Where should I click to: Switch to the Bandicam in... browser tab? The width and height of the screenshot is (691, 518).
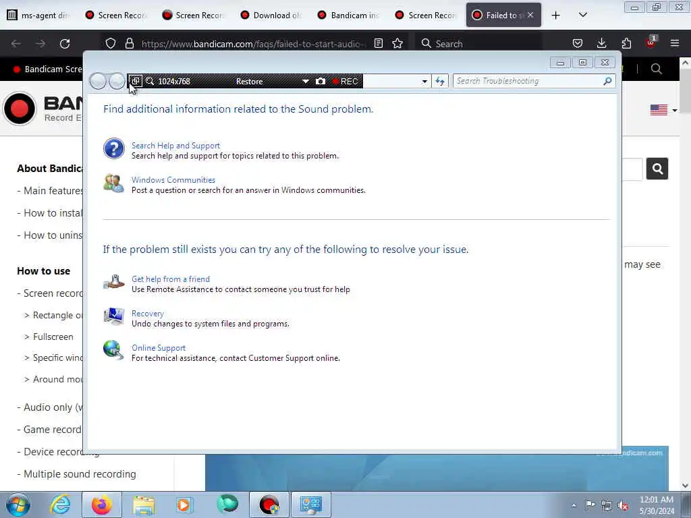[349, 15]
